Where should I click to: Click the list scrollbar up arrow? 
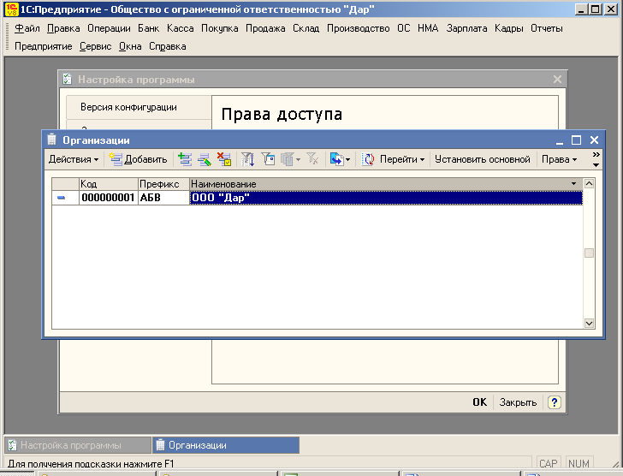click(x=589, y=183)
